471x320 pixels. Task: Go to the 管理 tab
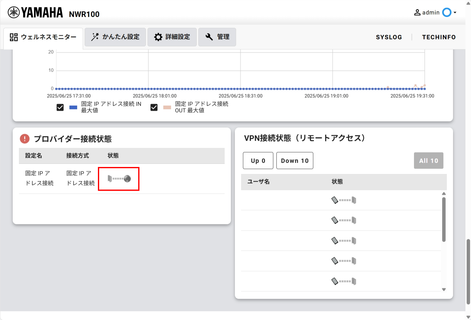coord(217,37)
